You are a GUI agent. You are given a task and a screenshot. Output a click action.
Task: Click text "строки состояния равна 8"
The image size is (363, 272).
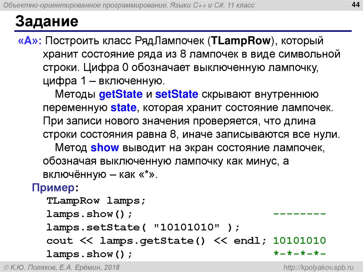click(110, 134)
